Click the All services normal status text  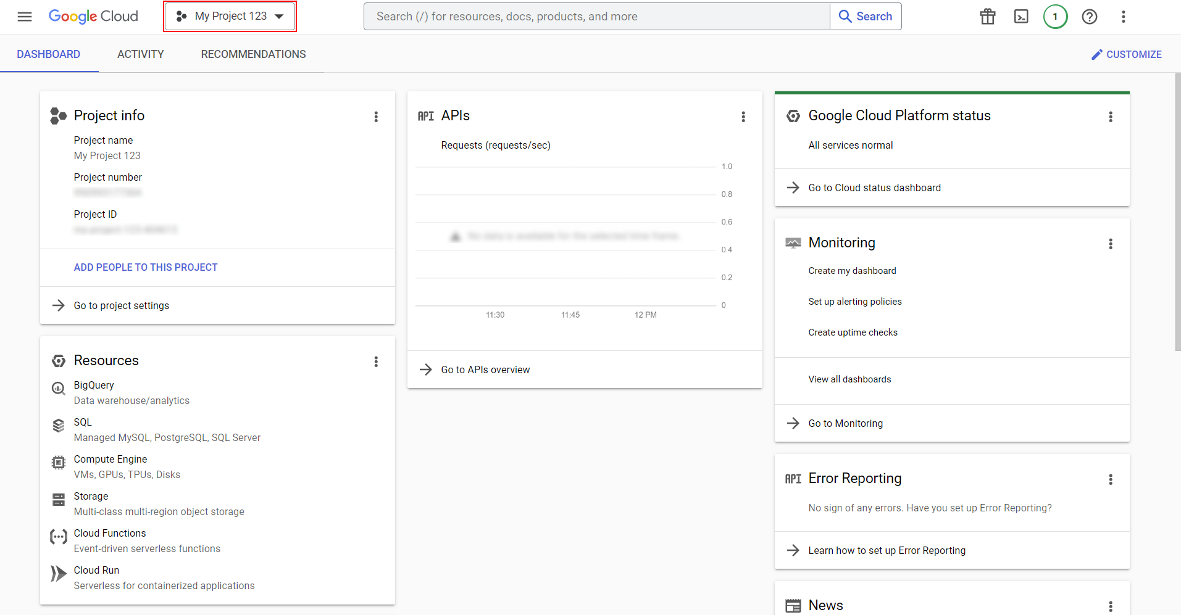click(x=851, y=145)
